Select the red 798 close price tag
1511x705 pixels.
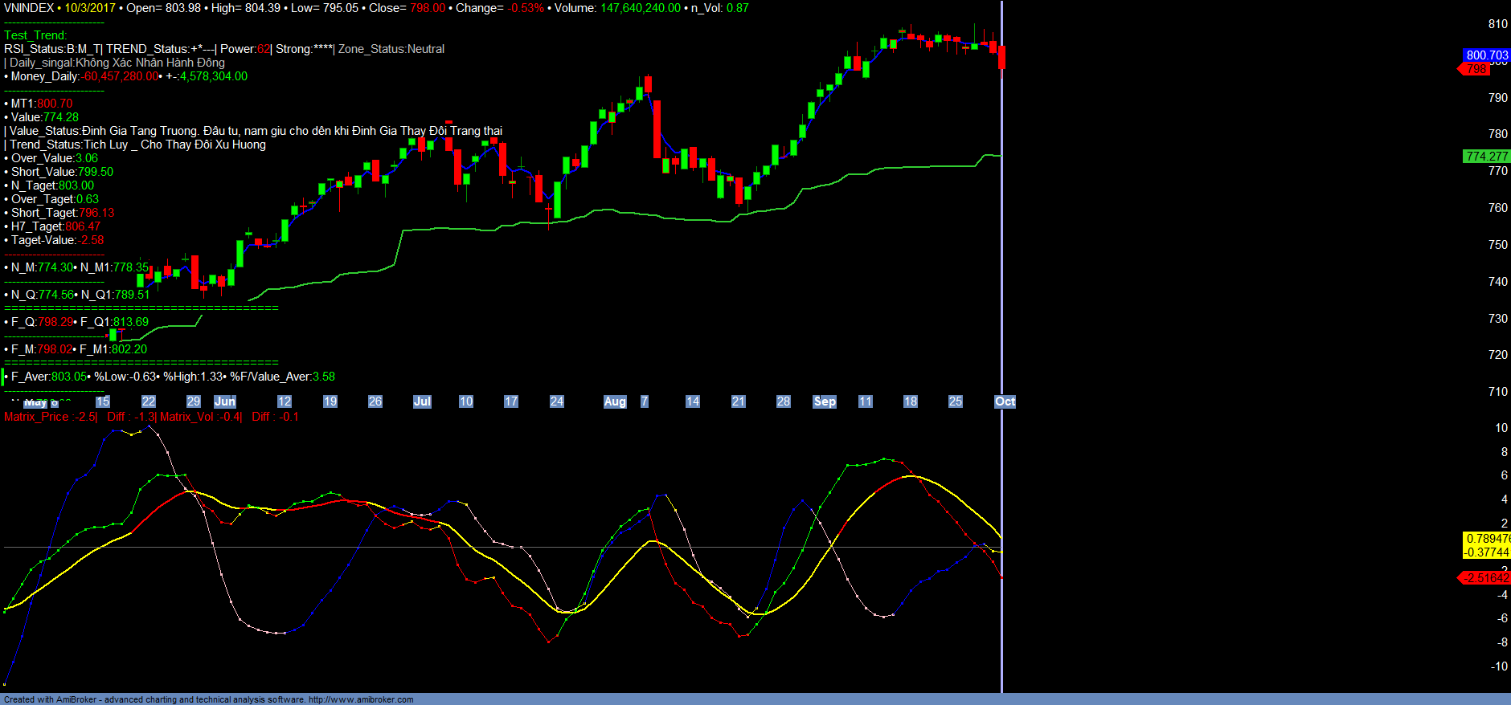[x=1476, y=69]
